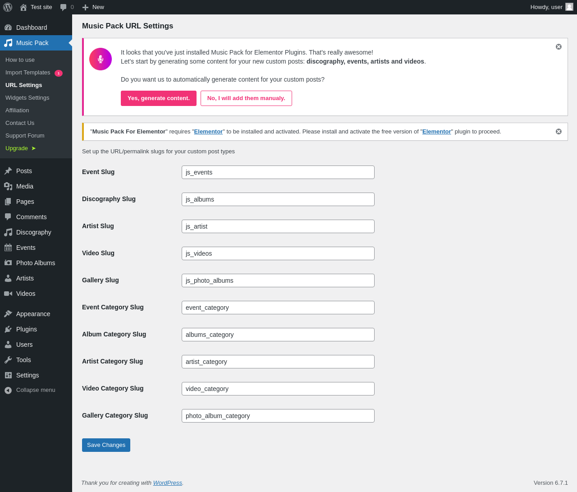This screenshot has height=492, width=577.
Task: Open How to use submenu item
Action: (x=20, y=60)
